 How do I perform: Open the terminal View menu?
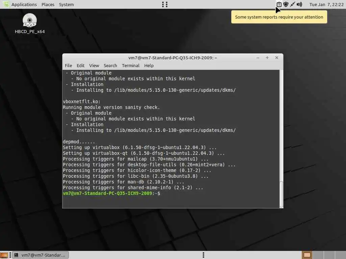pos(94,66)
